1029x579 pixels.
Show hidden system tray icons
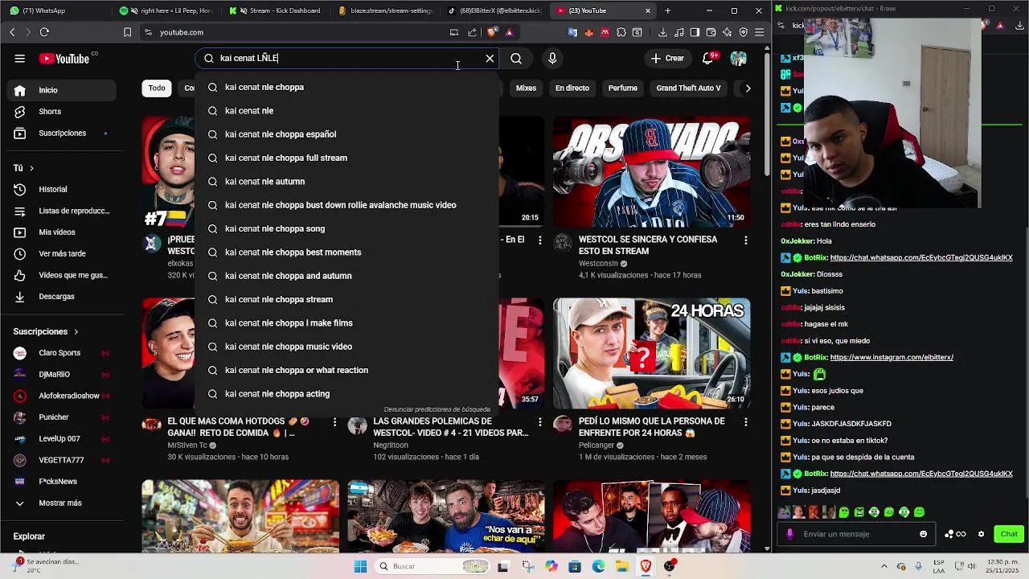coord(883,566)
